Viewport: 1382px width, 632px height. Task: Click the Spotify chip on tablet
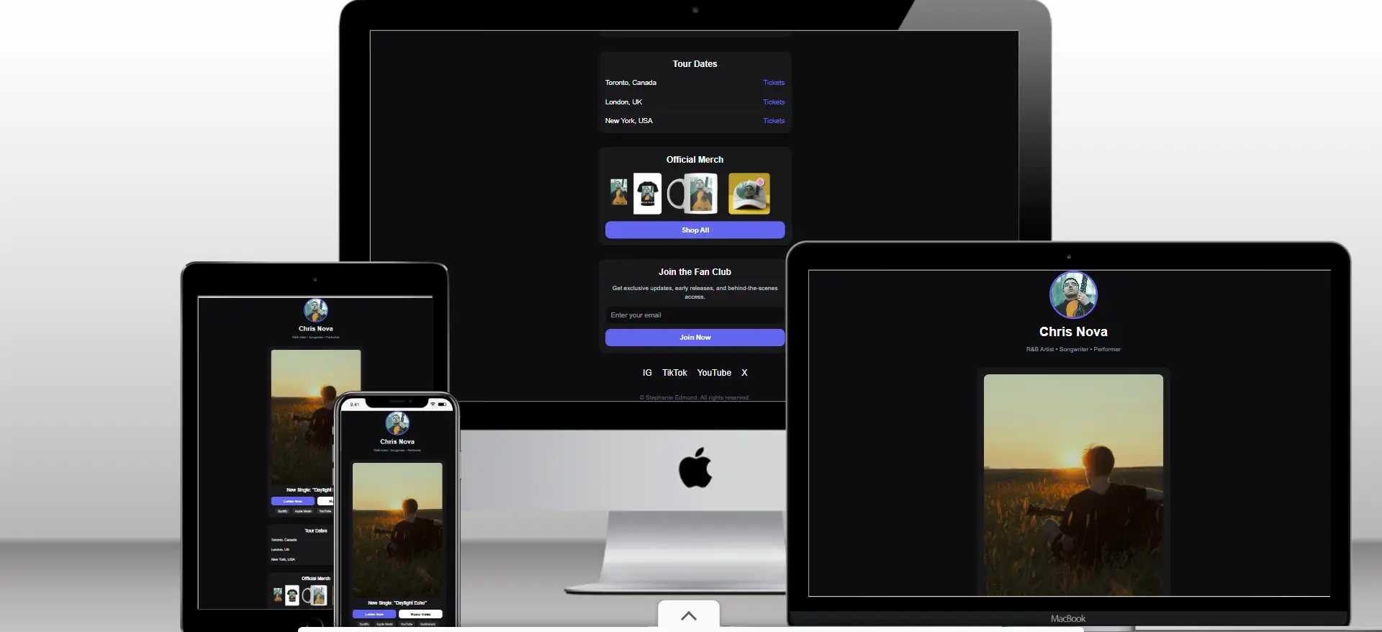coord(283,511)
